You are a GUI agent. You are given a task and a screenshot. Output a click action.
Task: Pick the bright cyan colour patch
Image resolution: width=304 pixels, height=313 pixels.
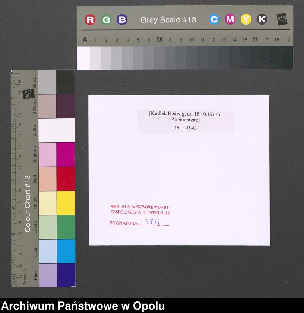(66, 251)
